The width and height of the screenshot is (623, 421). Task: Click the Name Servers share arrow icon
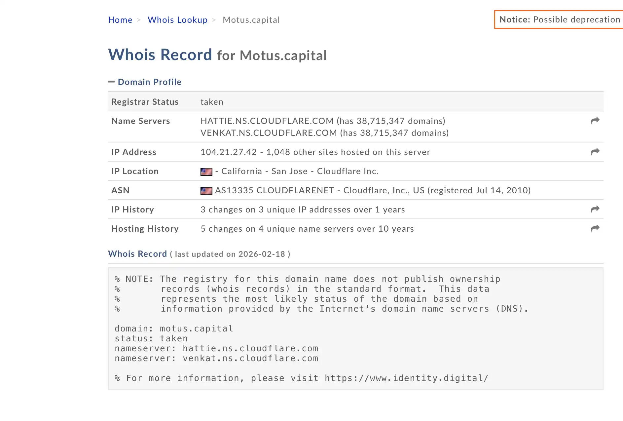[595, 121]
